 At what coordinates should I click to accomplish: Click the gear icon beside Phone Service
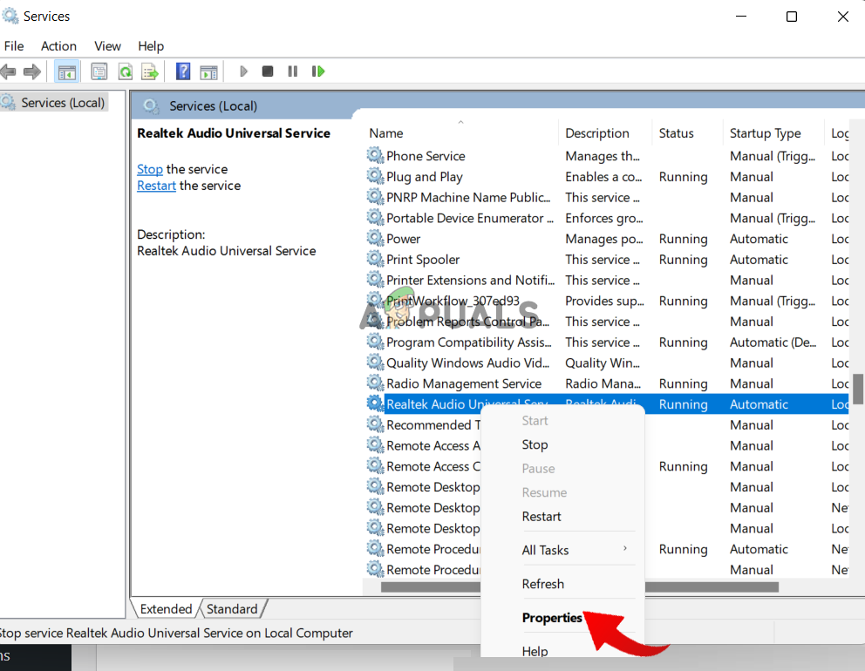click(x=376, y=155)
